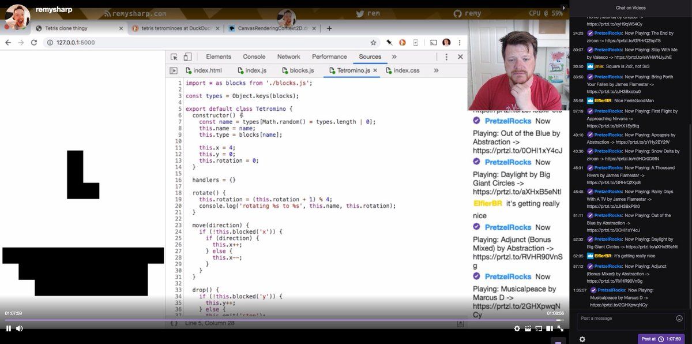Mute the video with the speaker icon

point(20,328)
